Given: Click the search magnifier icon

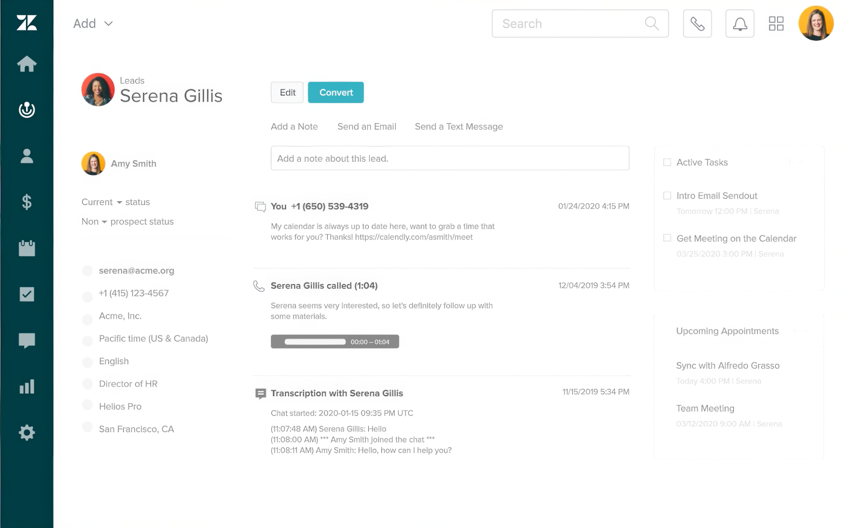Looking at the screenshot, I should [652, 23].
